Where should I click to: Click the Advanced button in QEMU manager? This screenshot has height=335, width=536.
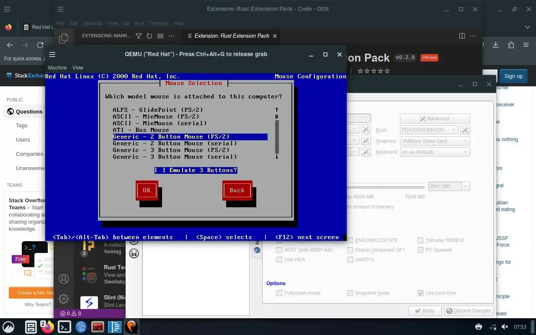pos(435,119)
